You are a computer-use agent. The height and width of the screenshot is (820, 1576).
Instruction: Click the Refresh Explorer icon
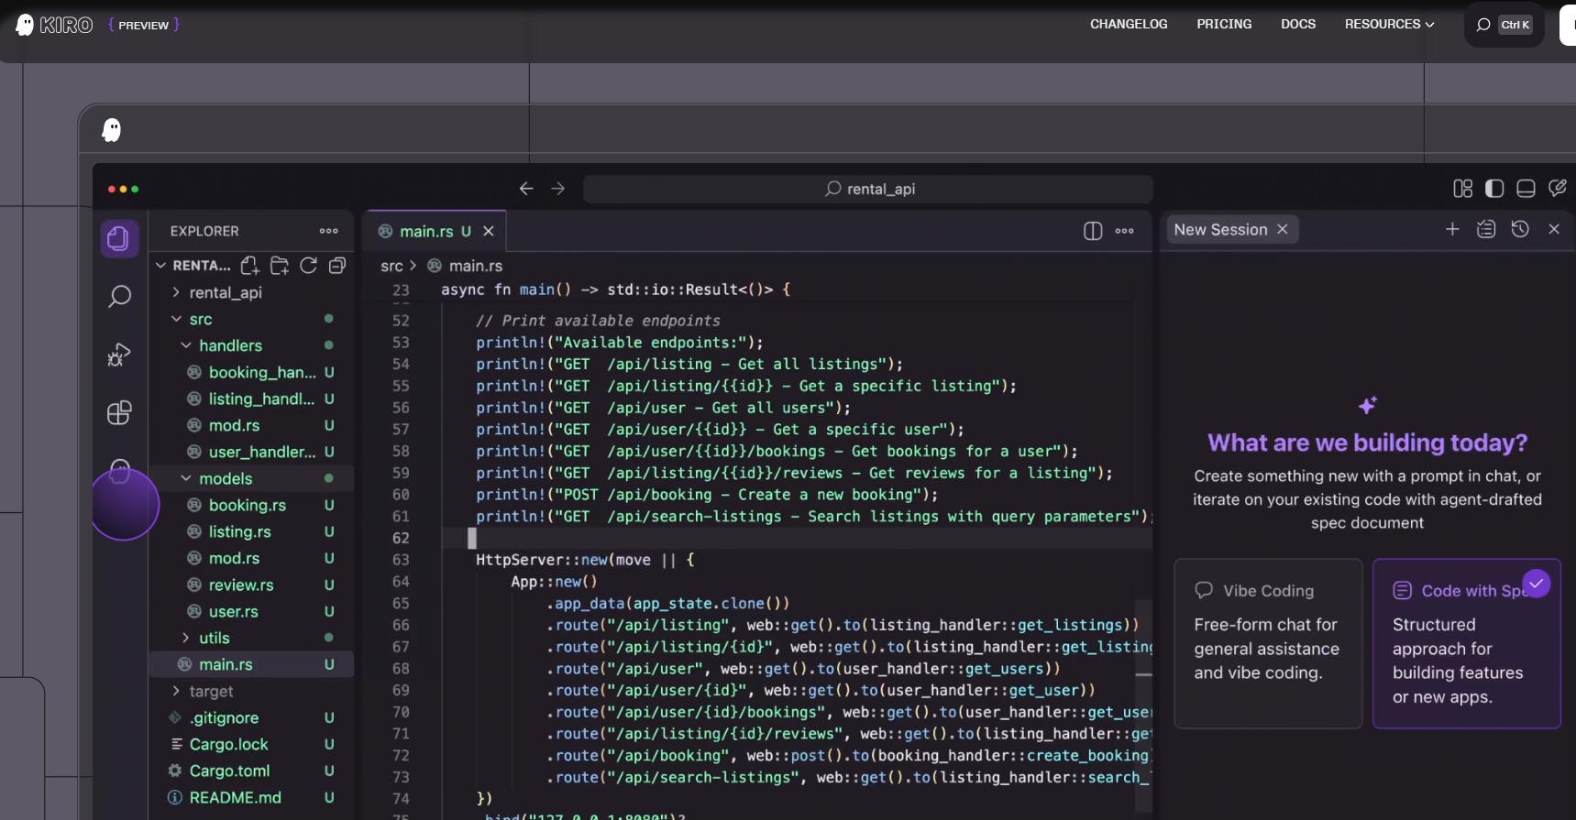click(309, 266)
